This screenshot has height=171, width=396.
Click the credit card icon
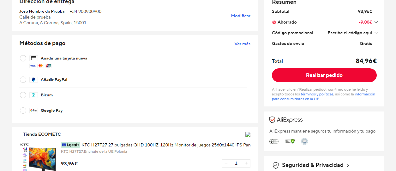point(33,58)
